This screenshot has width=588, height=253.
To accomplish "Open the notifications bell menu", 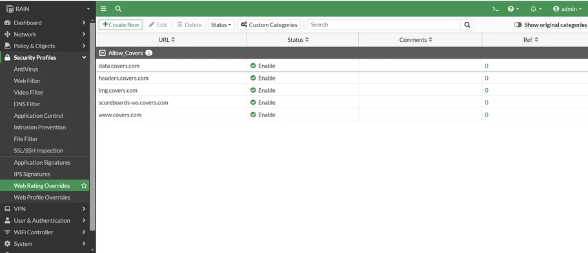I will click(536, 9).
